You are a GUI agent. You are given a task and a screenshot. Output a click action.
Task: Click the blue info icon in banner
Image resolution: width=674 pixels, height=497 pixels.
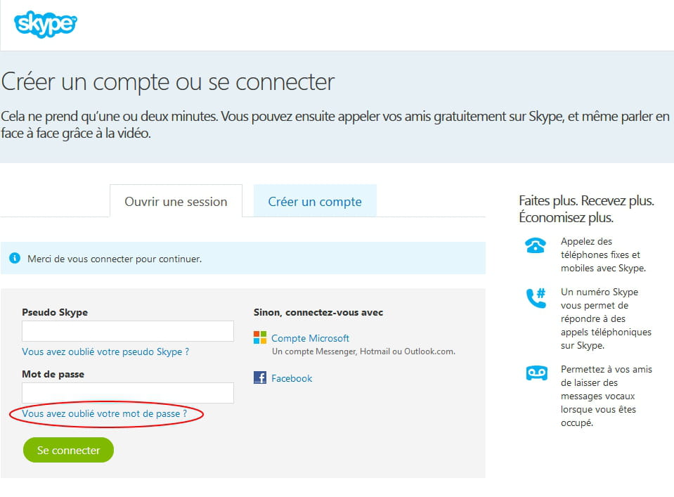point(15,258)
